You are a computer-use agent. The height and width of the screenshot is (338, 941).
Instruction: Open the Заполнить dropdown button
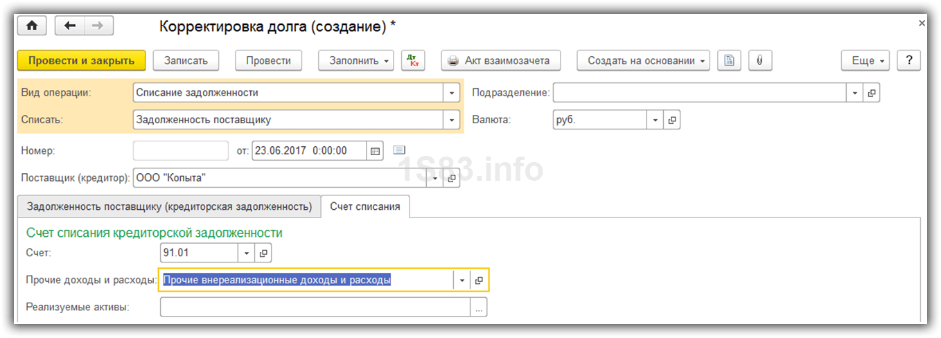pyautogui.click(x=356, y=60)
